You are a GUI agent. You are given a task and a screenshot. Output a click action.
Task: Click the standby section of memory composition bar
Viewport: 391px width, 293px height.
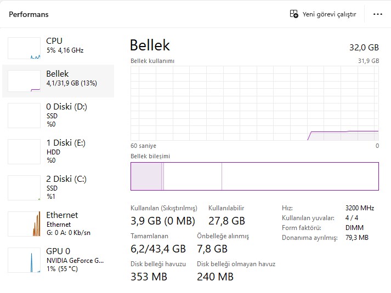[x=192, y=176]
